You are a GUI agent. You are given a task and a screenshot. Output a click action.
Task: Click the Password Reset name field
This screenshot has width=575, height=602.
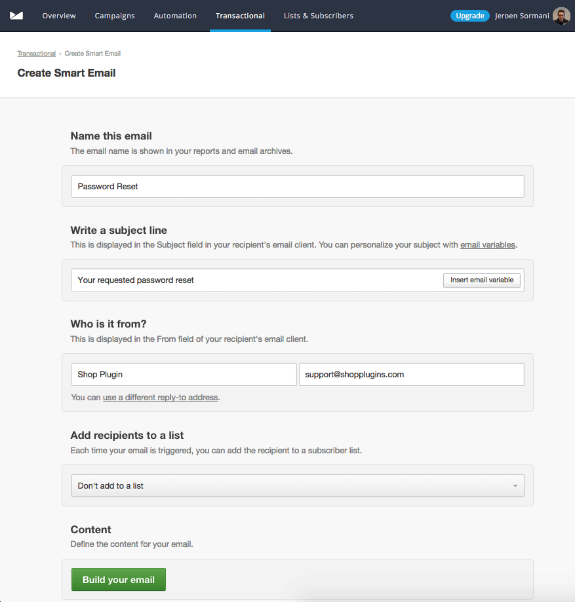tap(298, 186)
